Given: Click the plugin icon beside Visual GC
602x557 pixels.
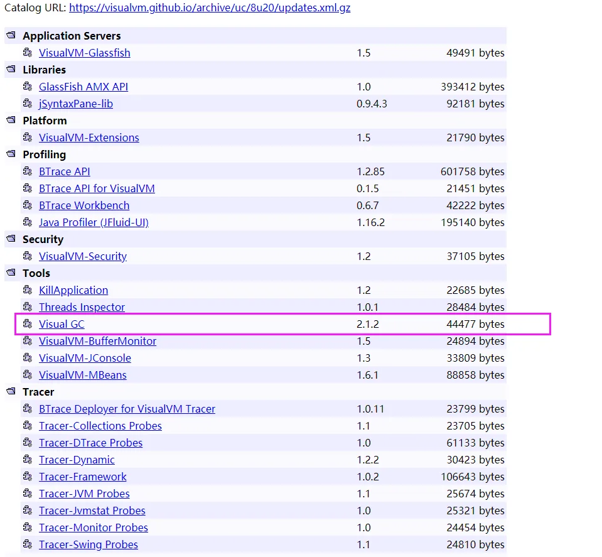Looking at the screenshot, I should (27, 323).
